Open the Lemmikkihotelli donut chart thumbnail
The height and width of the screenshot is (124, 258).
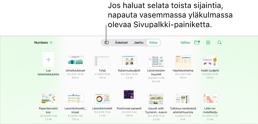point(102,99)
